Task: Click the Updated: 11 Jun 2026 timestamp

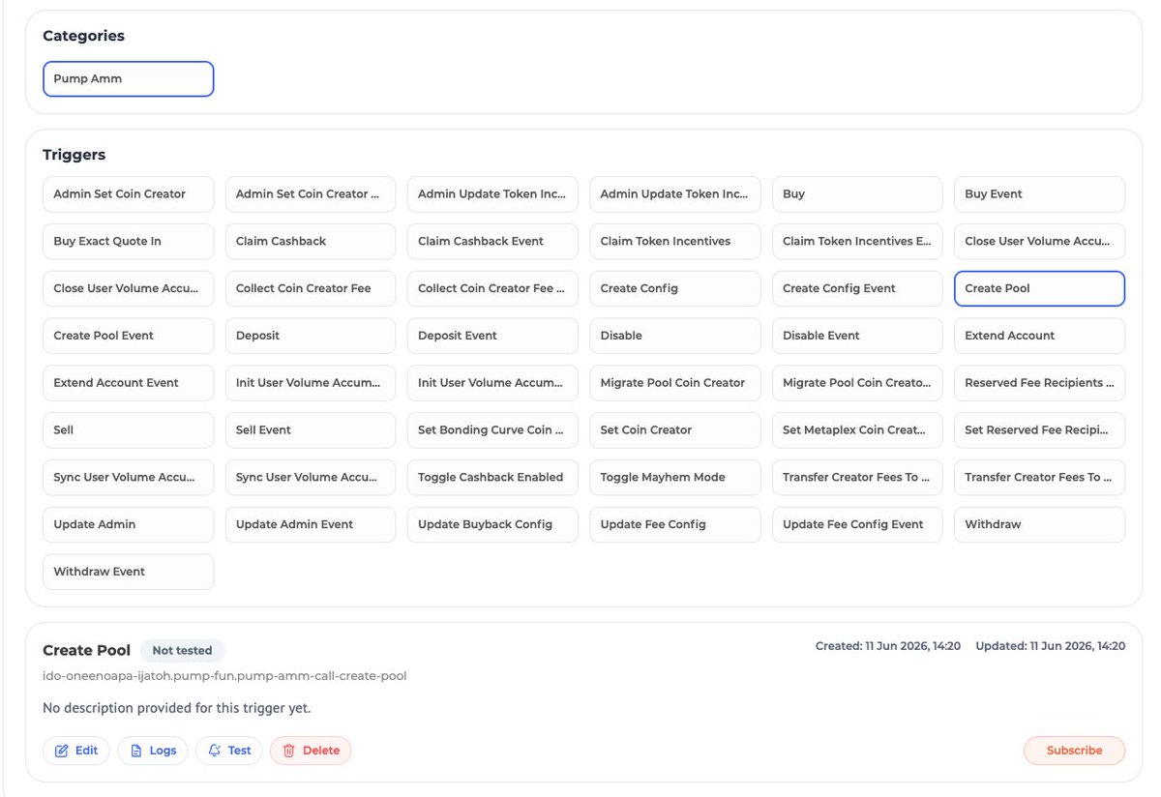Action: coord(1051,646)
